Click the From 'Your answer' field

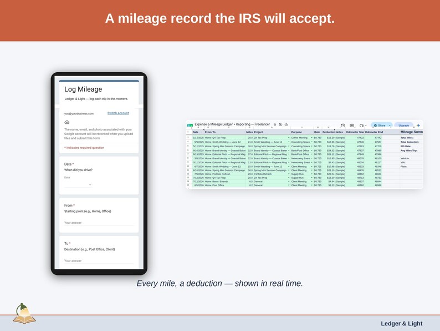(99, 223)
